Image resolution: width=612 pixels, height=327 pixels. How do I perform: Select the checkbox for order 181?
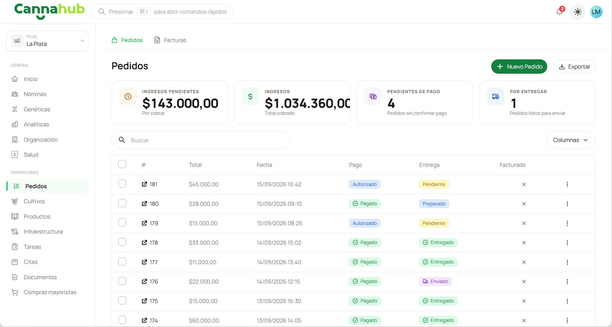click(122, 184)
